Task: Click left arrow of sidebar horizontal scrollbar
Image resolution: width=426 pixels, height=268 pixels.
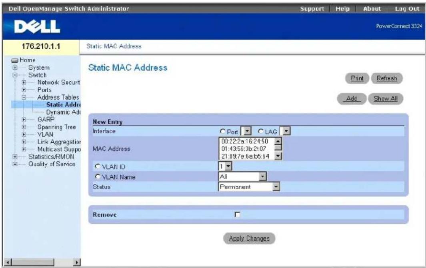Action: 8,262
